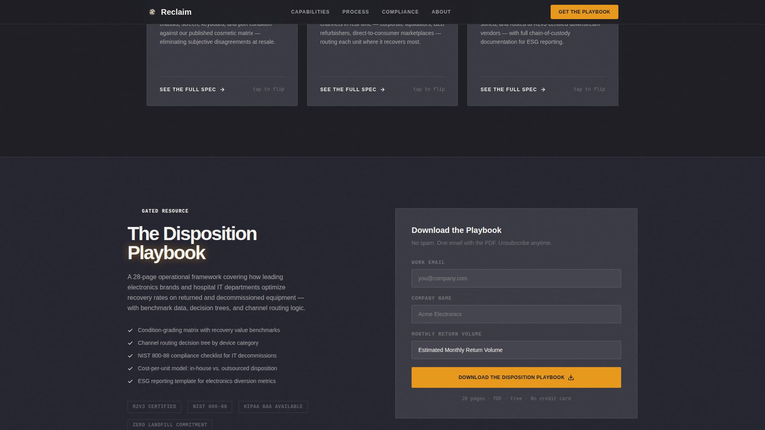Click the HIPAA BAA Available badge
Screen dimensions: 765x430
coord(273,407)
